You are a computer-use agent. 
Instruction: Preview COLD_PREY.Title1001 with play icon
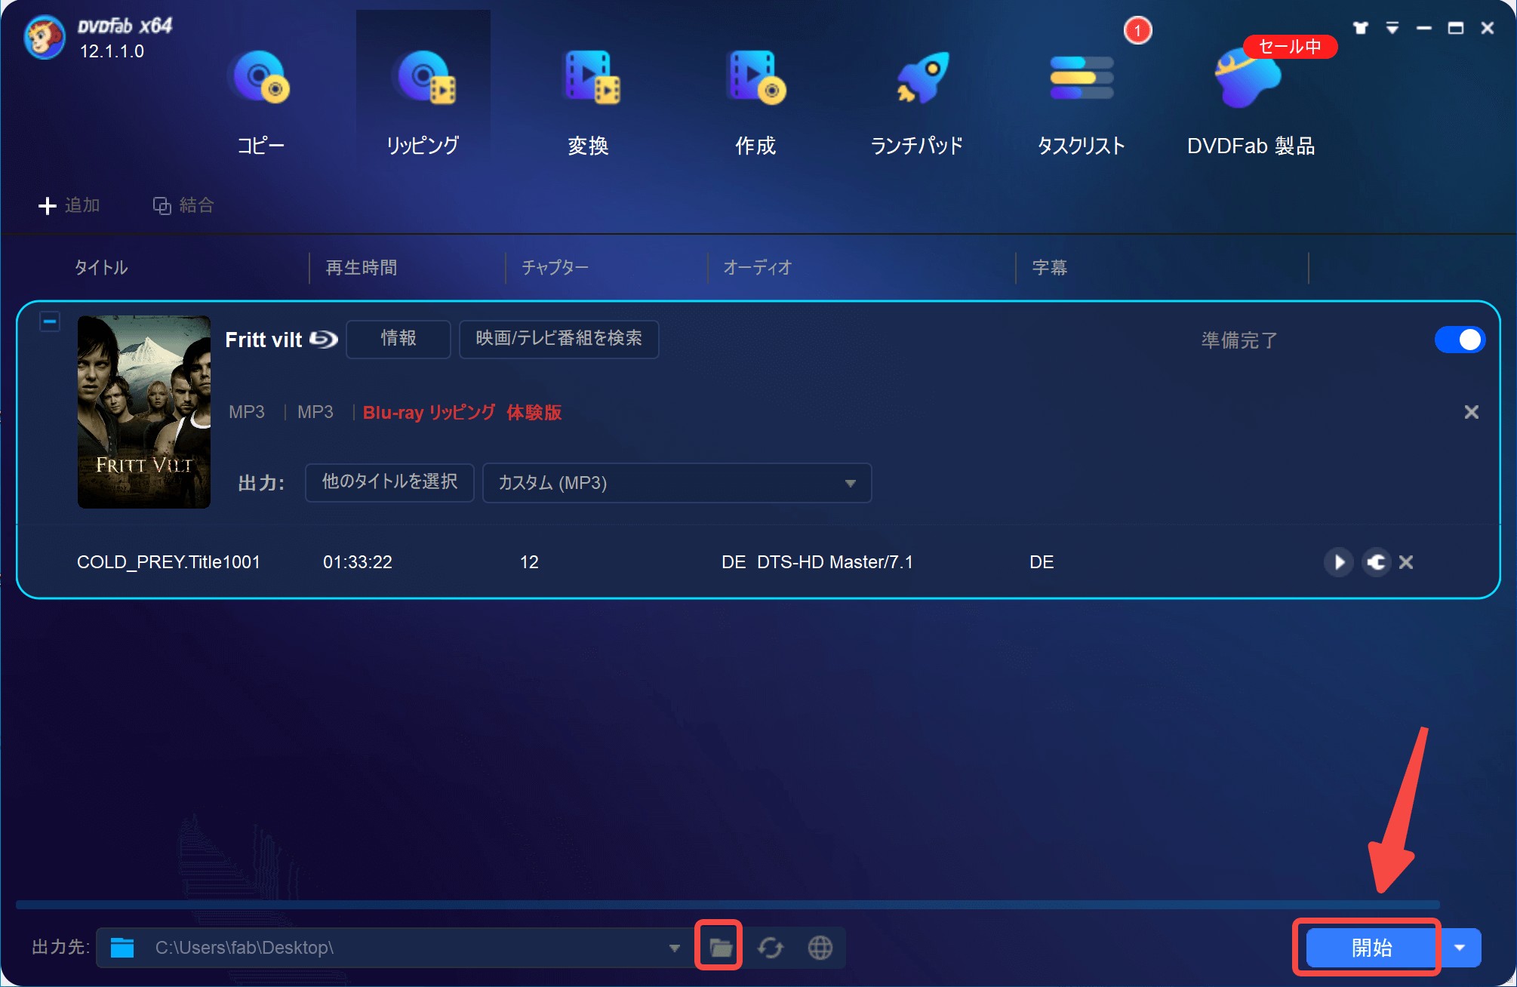click(x=1339, y=562)
